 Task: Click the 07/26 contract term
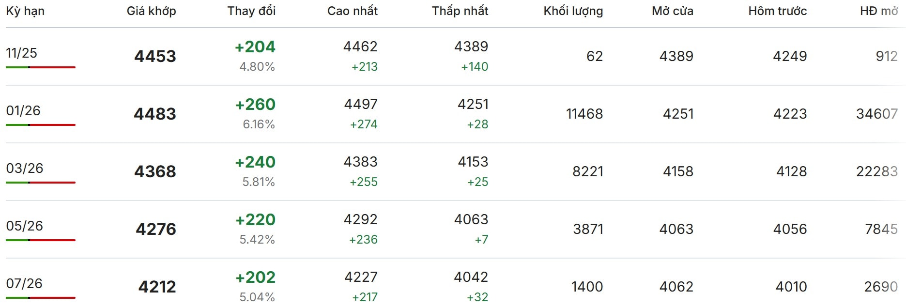pyautogui.click(x=24, y=283)
